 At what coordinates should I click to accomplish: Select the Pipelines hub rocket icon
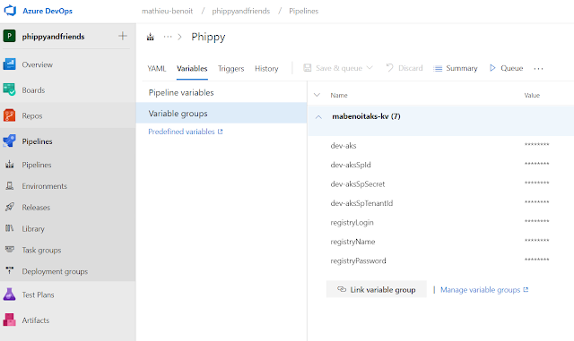[9, 141]
